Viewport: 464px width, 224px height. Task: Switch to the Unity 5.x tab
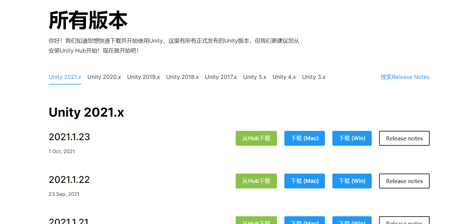[x=255, y=77]
